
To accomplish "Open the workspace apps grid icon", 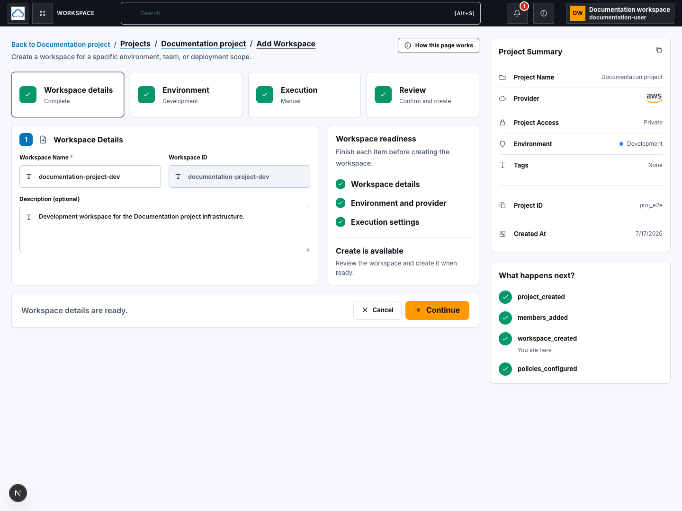I will point(43,13).
